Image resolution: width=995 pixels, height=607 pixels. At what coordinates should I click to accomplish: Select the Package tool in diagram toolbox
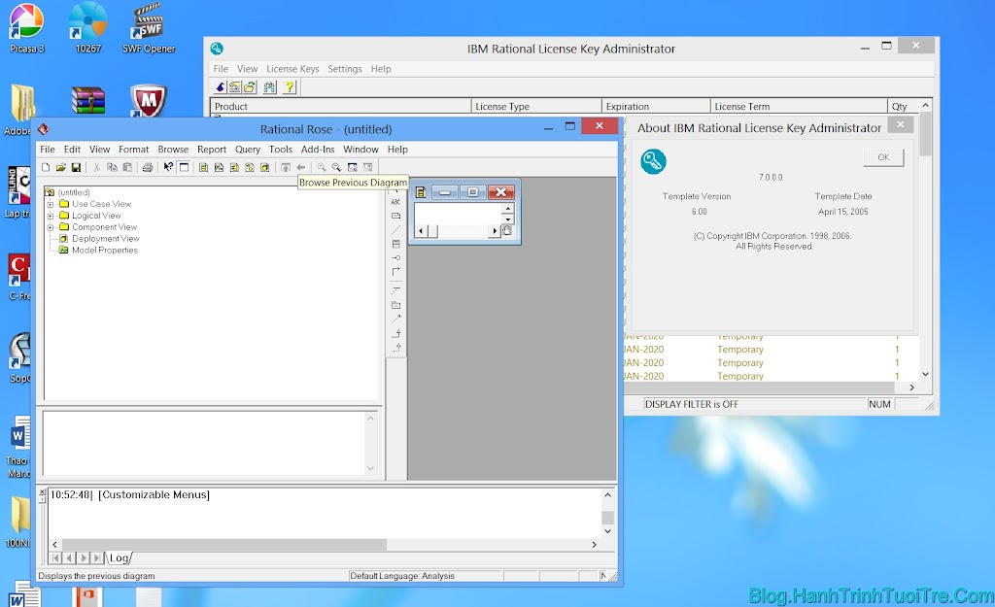coord(396,305)
